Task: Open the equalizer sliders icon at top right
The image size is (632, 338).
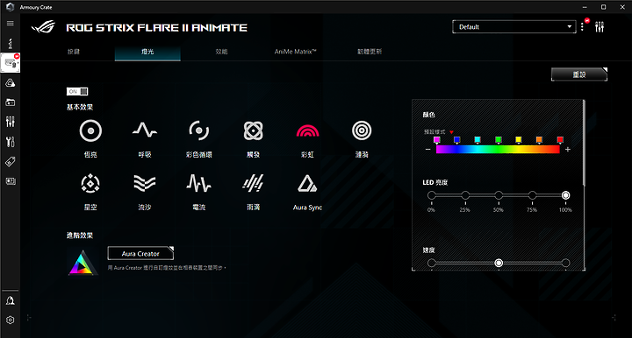Action: [600, 27]
